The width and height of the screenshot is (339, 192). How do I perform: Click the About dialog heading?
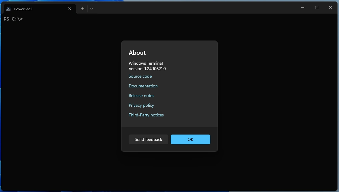[137, 53]
